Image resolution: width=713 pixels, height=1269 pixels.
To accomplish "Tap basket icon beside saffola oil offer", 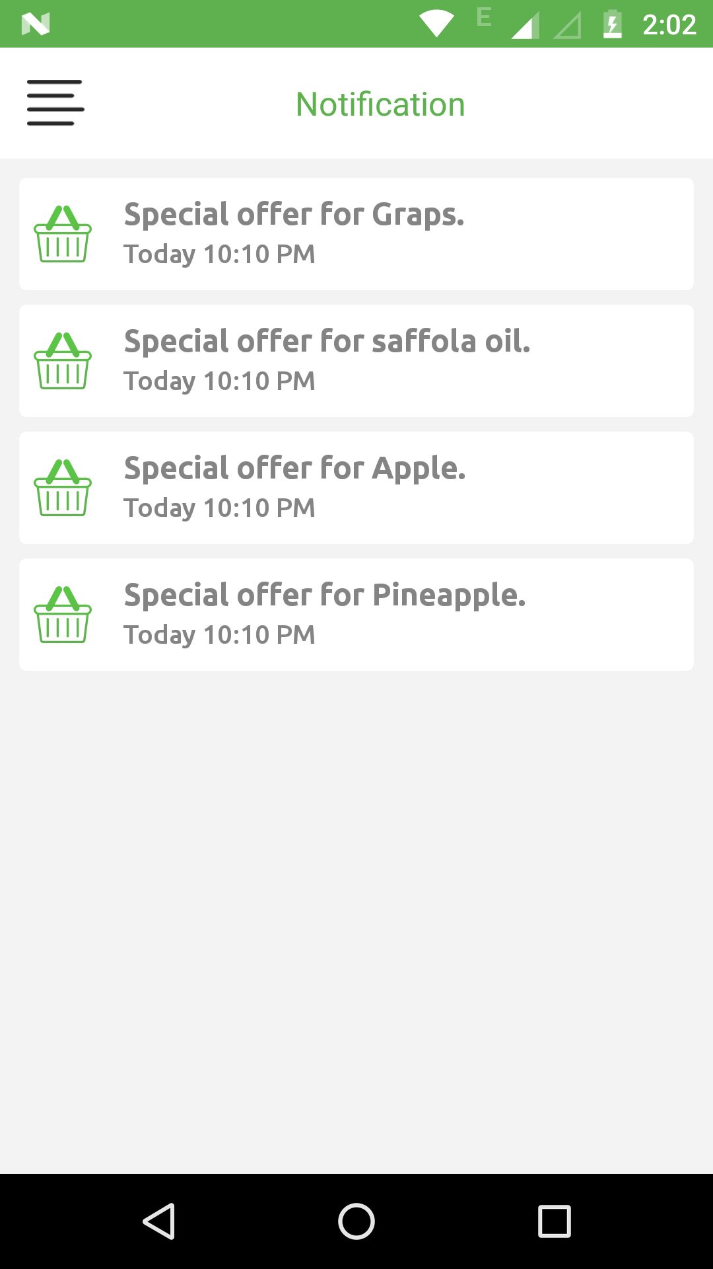I will [x=63, y=361].
